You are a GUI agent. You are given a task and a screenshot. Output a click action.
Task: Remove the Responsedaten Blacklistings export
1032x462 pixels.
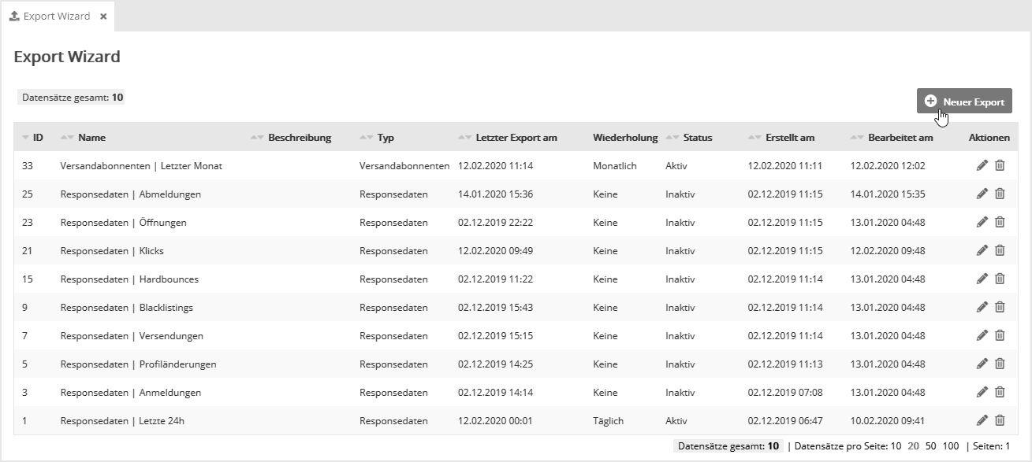(1000, 308)
